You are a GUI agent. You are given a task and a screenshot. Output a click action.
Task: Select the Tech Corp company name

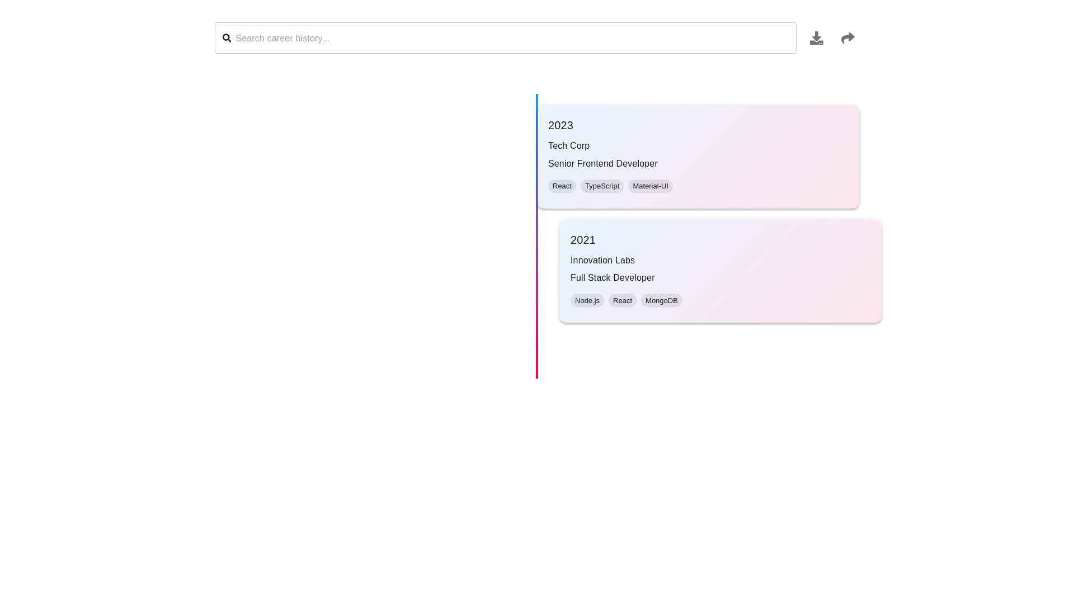coord(568,145)
